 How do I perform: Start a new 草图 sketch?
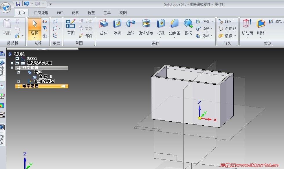(x=71, y=27)
